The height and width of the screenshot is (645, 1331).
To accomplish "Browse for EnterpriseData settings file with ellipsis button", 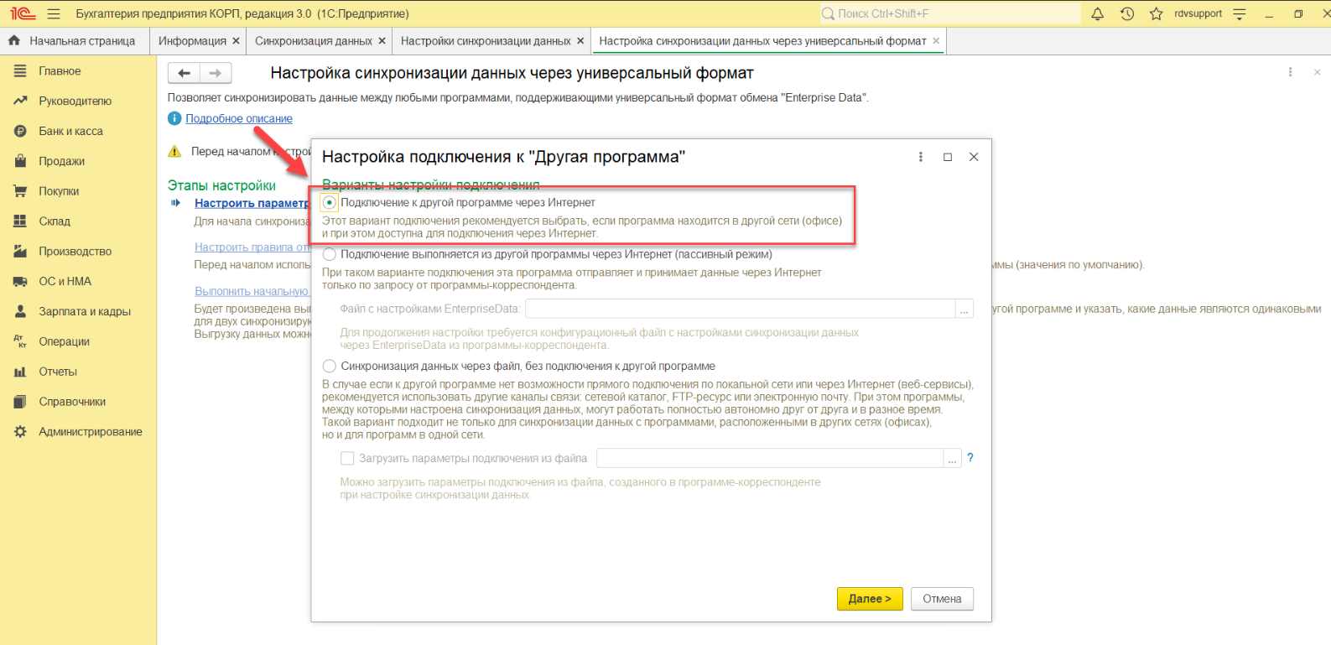I will click(x=964, y=309).
